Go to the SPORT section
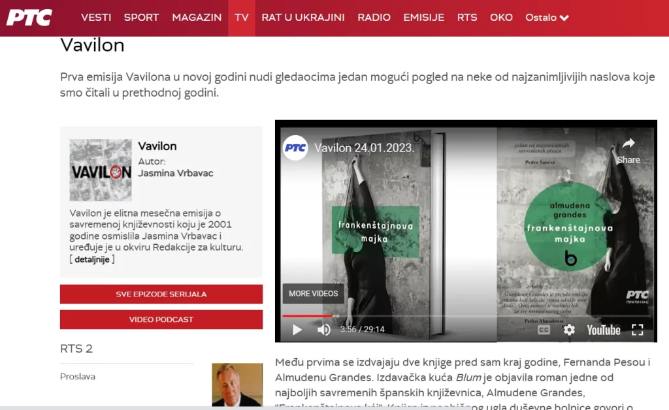 [x=141, y=18]
